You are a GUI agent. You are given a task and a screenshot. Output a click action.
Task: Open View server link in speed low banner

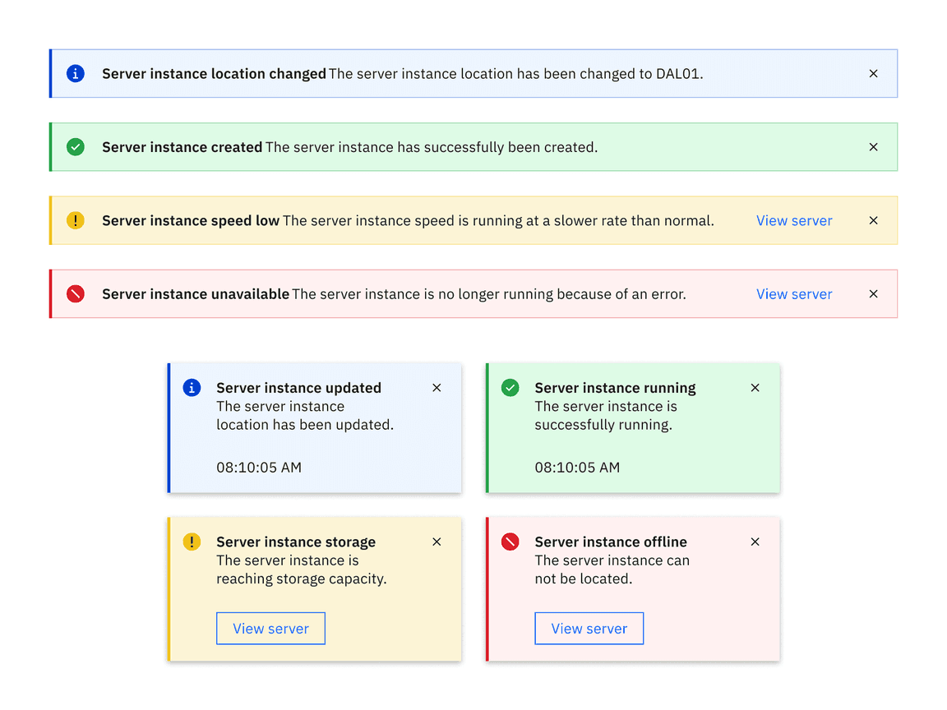(x=794, y=220)
